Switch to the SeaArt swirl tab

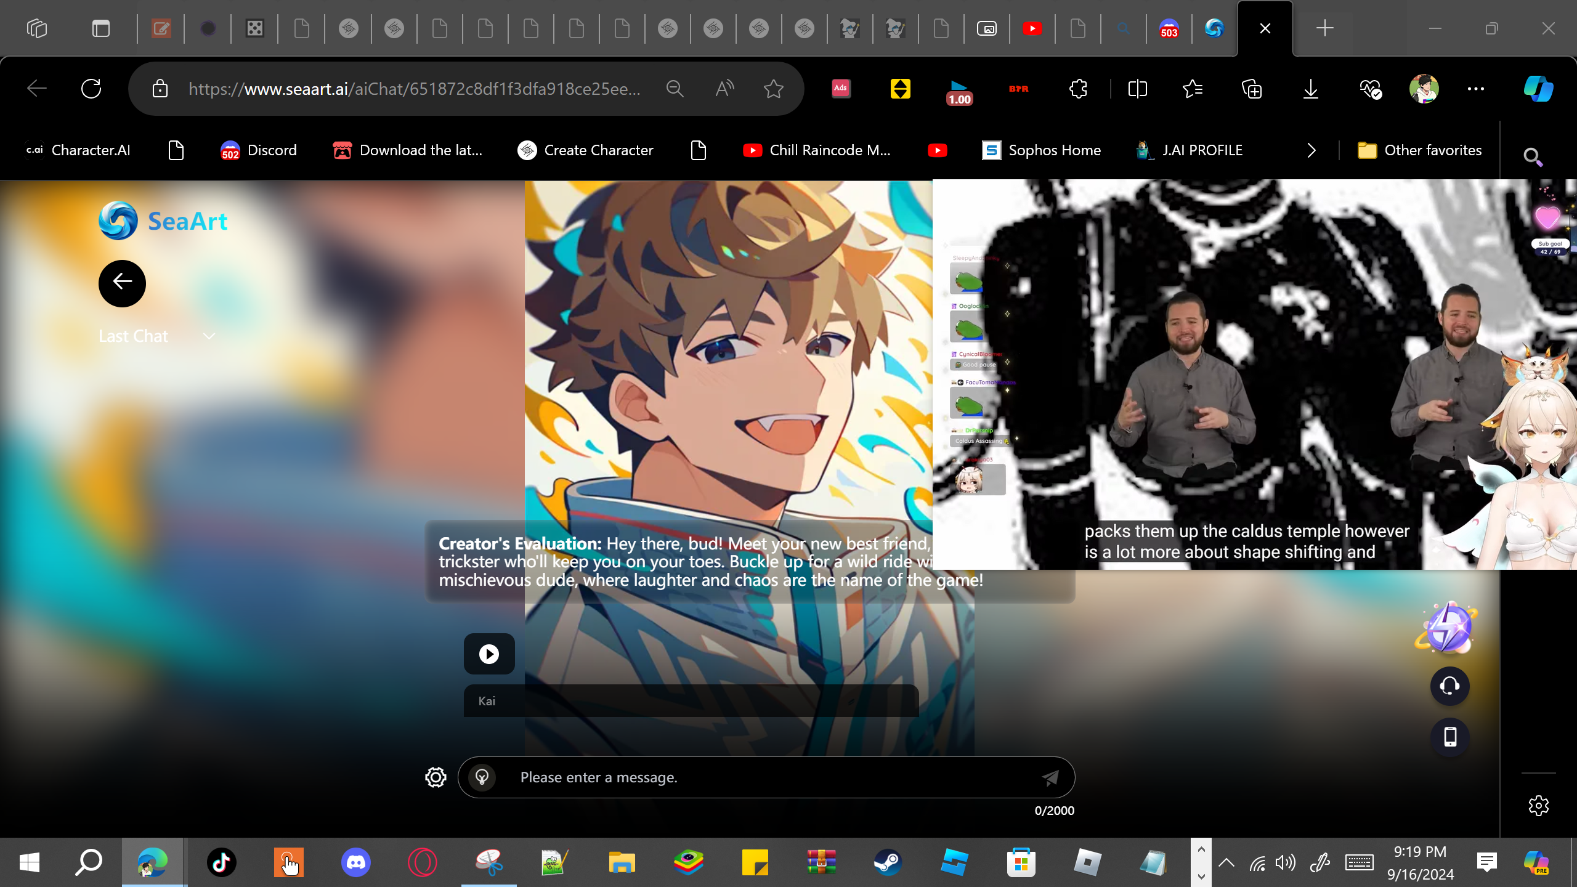pyautogui.click(x=1214, y=28)
